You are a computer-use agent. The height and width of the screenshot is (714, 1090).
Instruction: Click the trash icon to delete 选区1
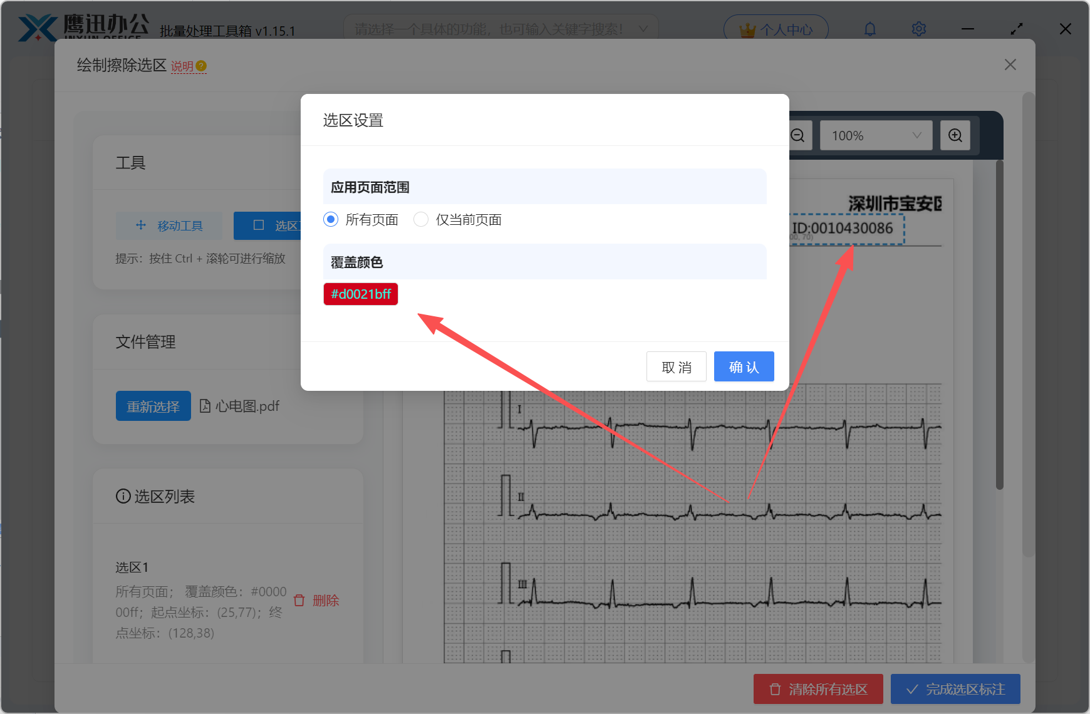[x=299, y=600]
